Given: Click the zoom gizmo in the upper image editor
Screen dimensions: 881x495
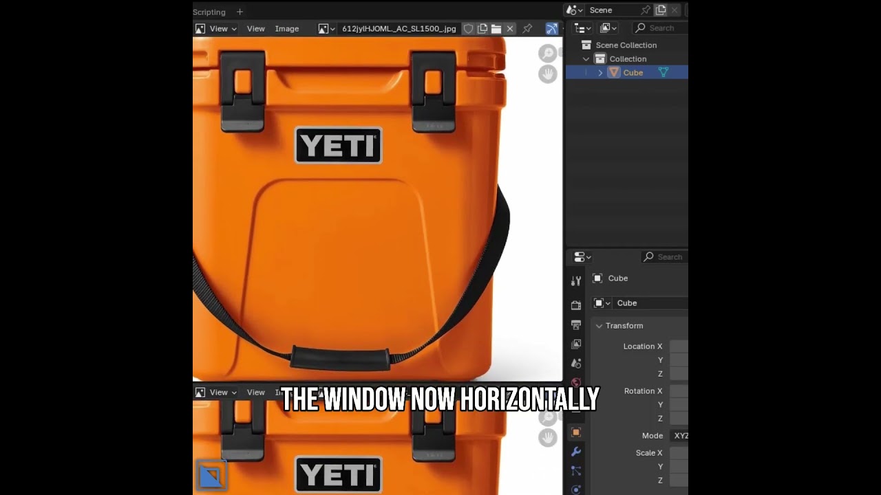Looking at the screenshot, I should click(548, 54).
